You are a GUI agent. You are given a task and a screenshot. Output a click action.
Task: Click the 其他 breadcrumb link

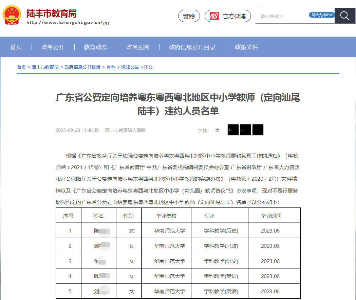[111, 67]
